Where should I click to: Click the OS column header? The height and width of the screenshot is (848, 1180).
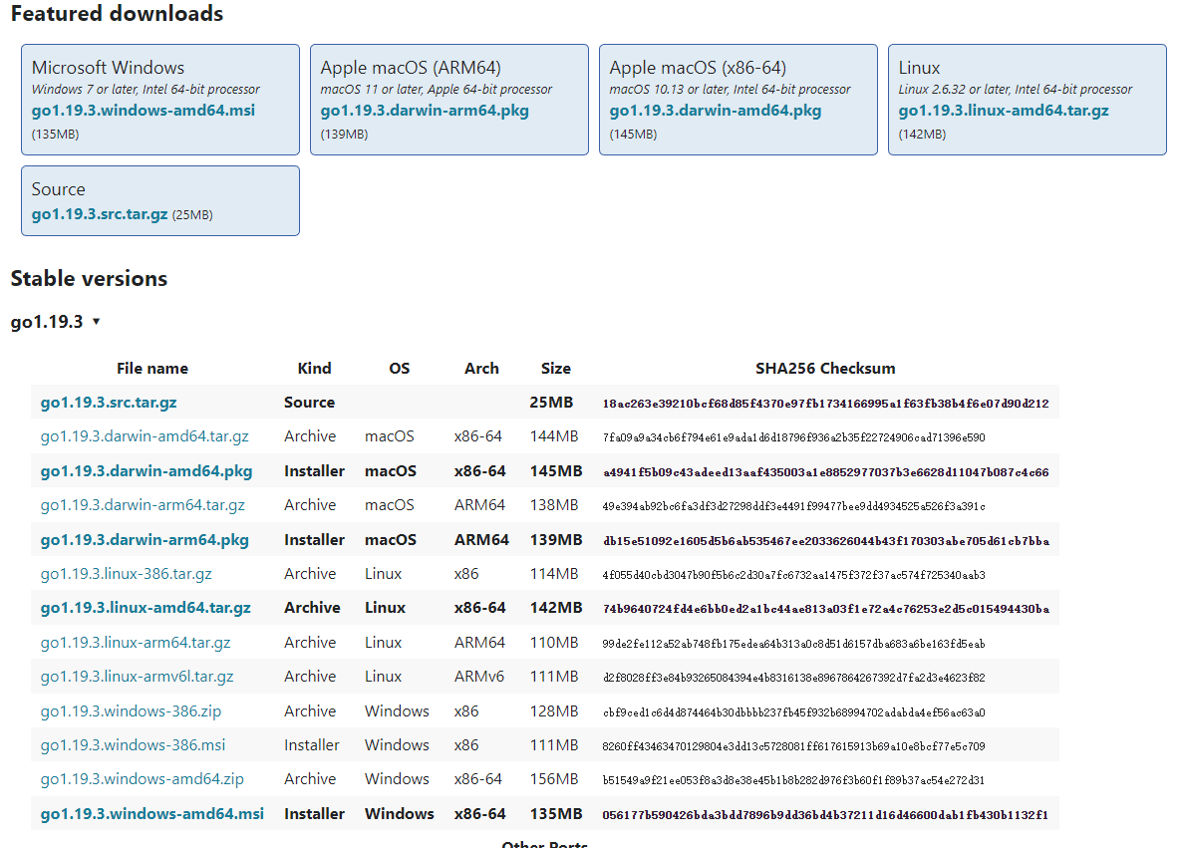coord(400,369)
